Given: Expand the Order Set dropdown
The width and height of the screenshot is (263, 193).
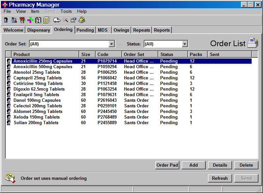Looking at the screenshot, I should (112, 44).
